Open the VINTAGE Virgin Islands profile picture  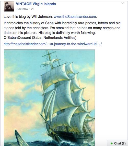point(9,6)
